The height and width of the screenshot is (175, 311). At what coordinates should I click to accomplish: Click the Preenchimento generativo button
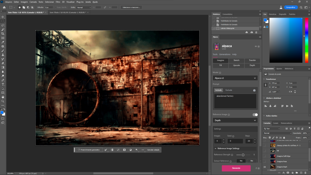point(88,150)
